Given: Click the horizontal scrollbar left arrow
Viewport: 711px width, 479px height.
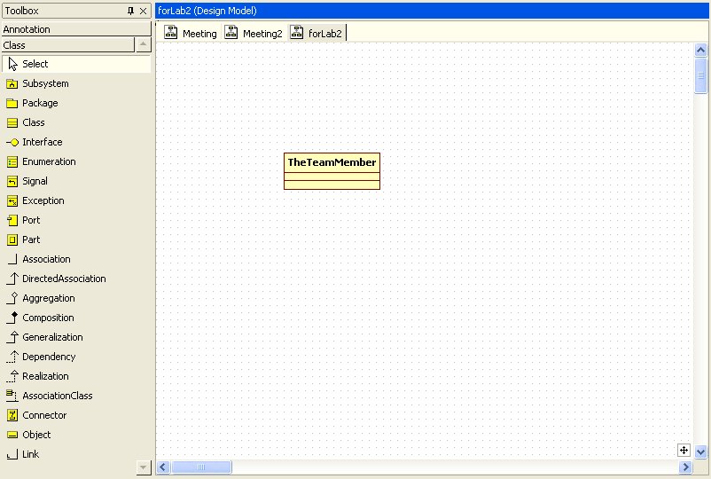Looking at the screenshot, I should pos(164,467).
